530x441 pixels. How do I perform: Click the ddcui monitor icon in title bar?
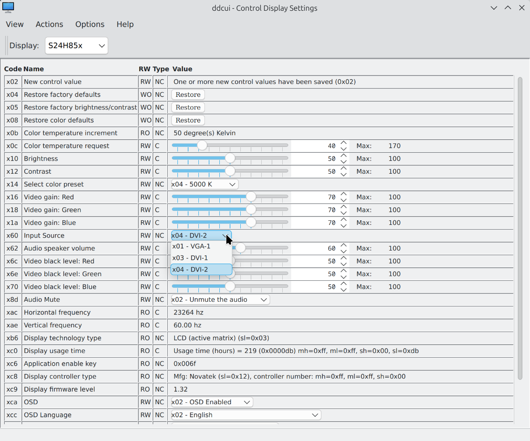tap(8, 7)
